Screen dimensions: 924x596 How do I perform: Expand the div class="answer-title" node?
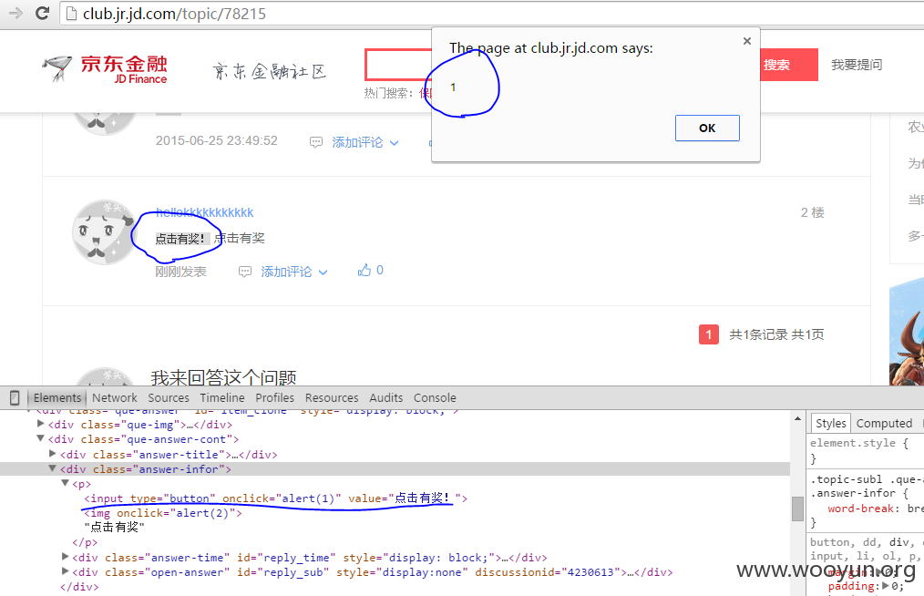pos(53,453)
